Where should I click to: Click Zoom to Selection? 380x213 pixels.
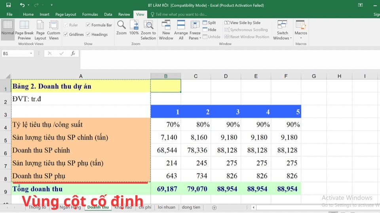(148, 30)
